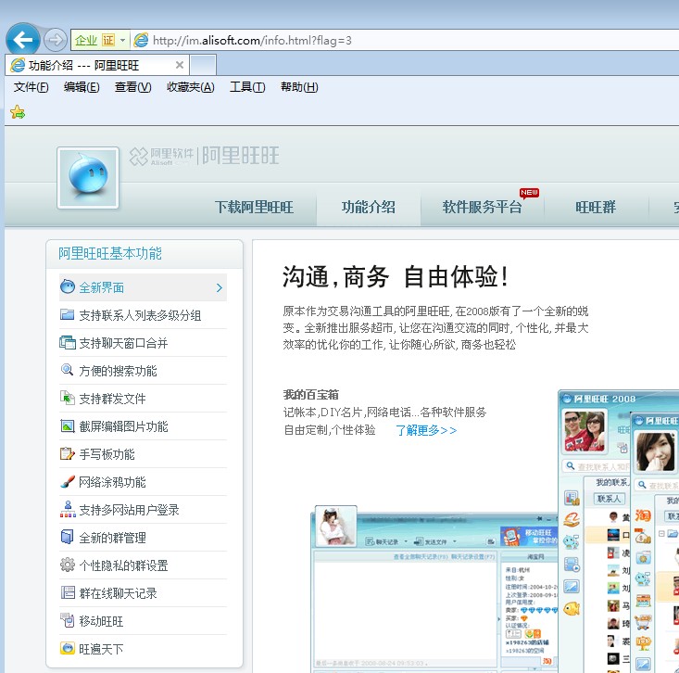Select the 功能介绍 --- 阿里旺旺 browser tab
The image size is (679, 673).
point(97,65)
